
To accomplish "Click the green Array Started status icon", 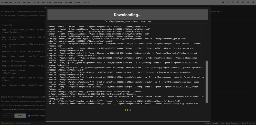I will click(2, 123).
